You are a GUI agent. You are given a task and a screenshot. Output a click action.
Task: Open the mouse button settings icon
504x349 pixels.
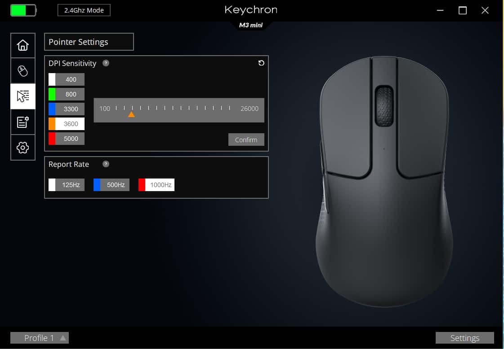tap(23, 71)
